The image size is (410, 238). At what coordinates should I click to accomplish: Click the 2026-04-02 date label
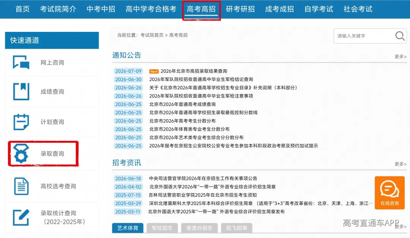pyautogui.click(x=128, y=187)
